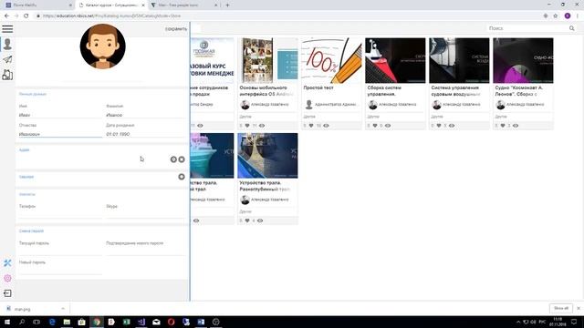This screenshot has width=584, height=328.
Task: Edit the Дата рождения field
Action: click(x=146, y=134)
